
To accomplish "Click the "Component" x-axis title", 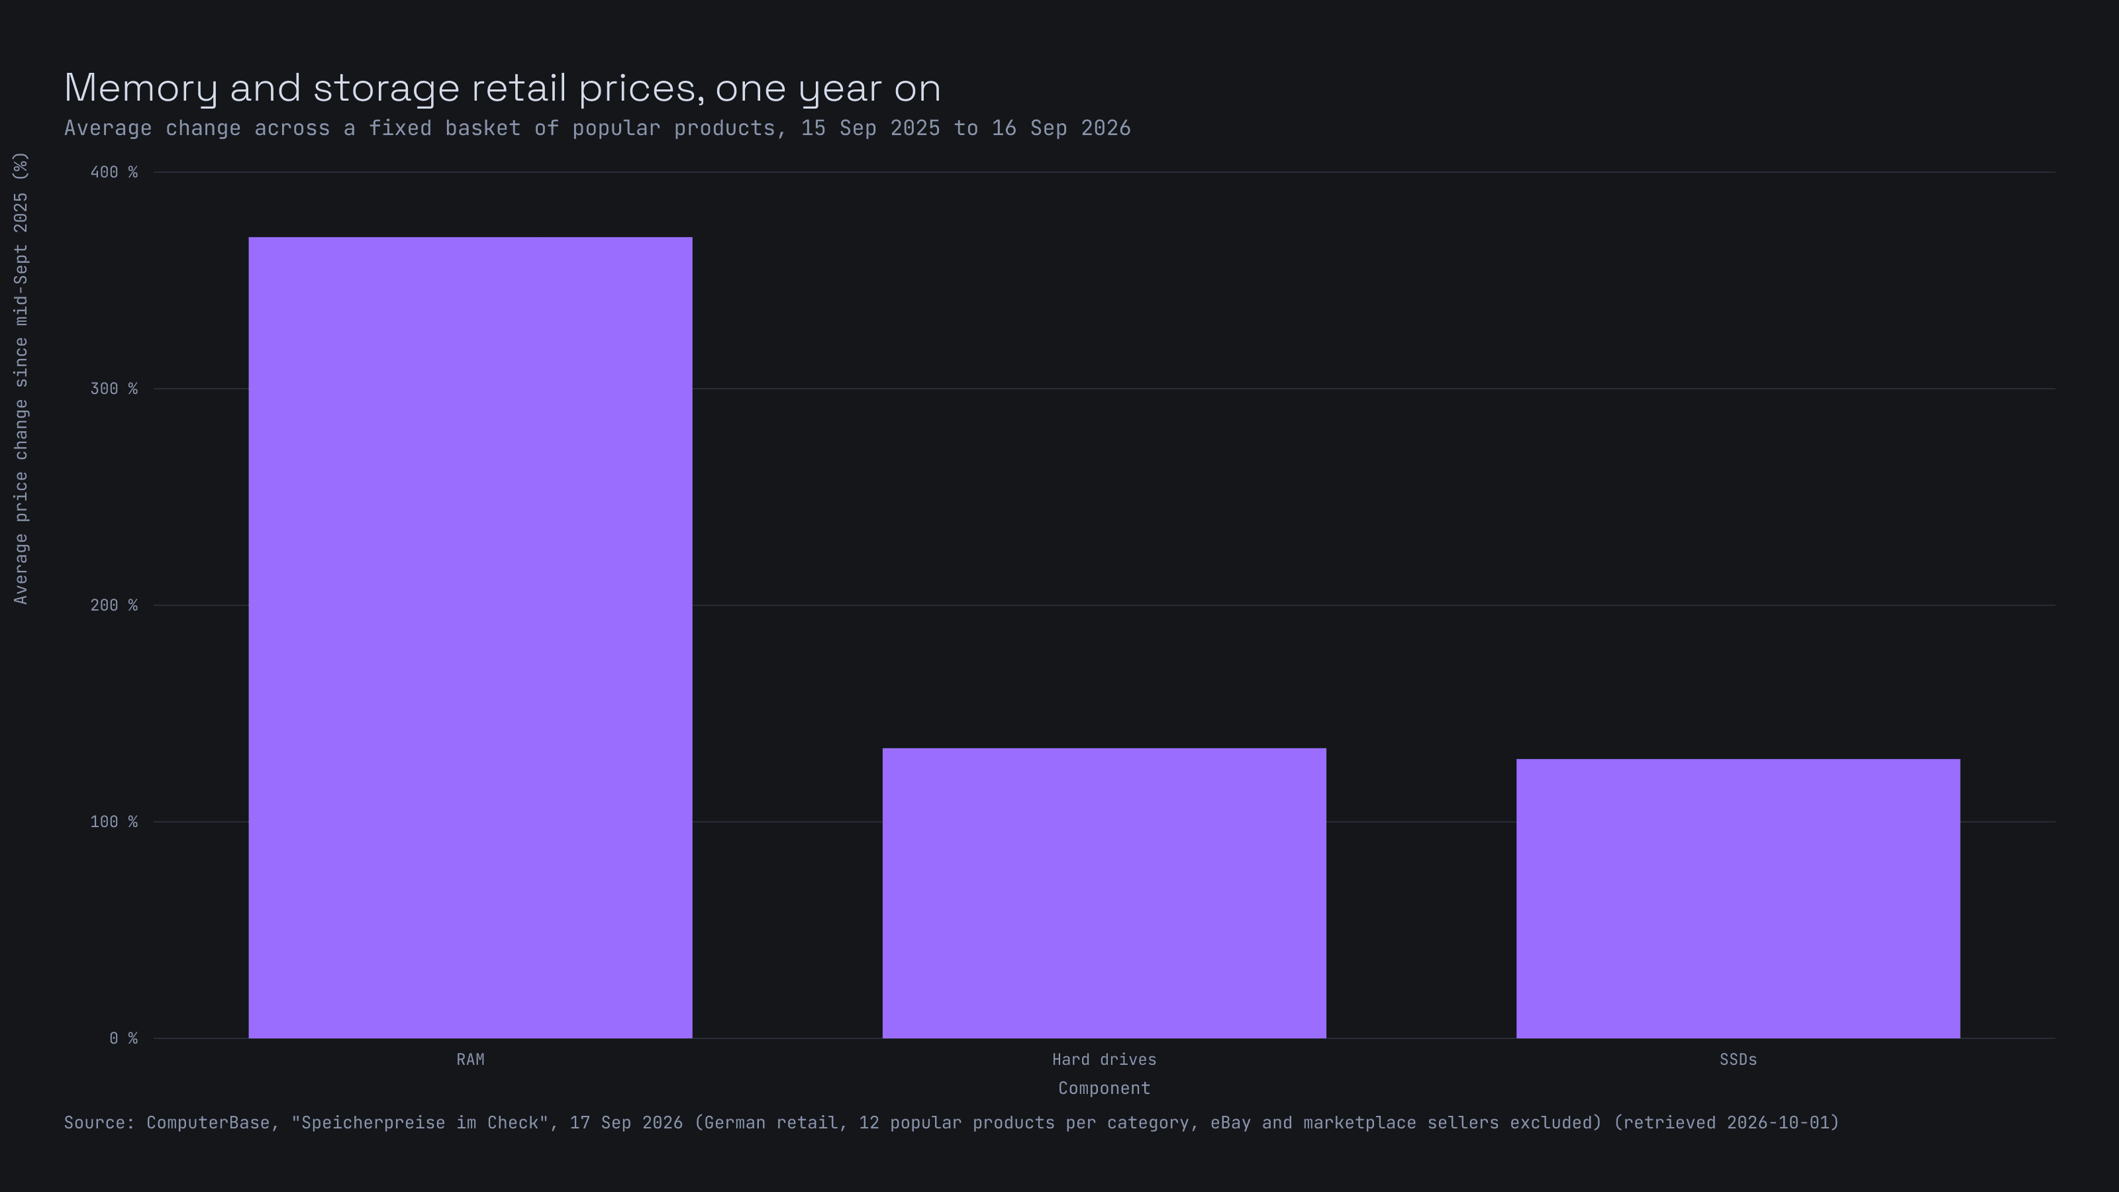I will [1104, 1088].
